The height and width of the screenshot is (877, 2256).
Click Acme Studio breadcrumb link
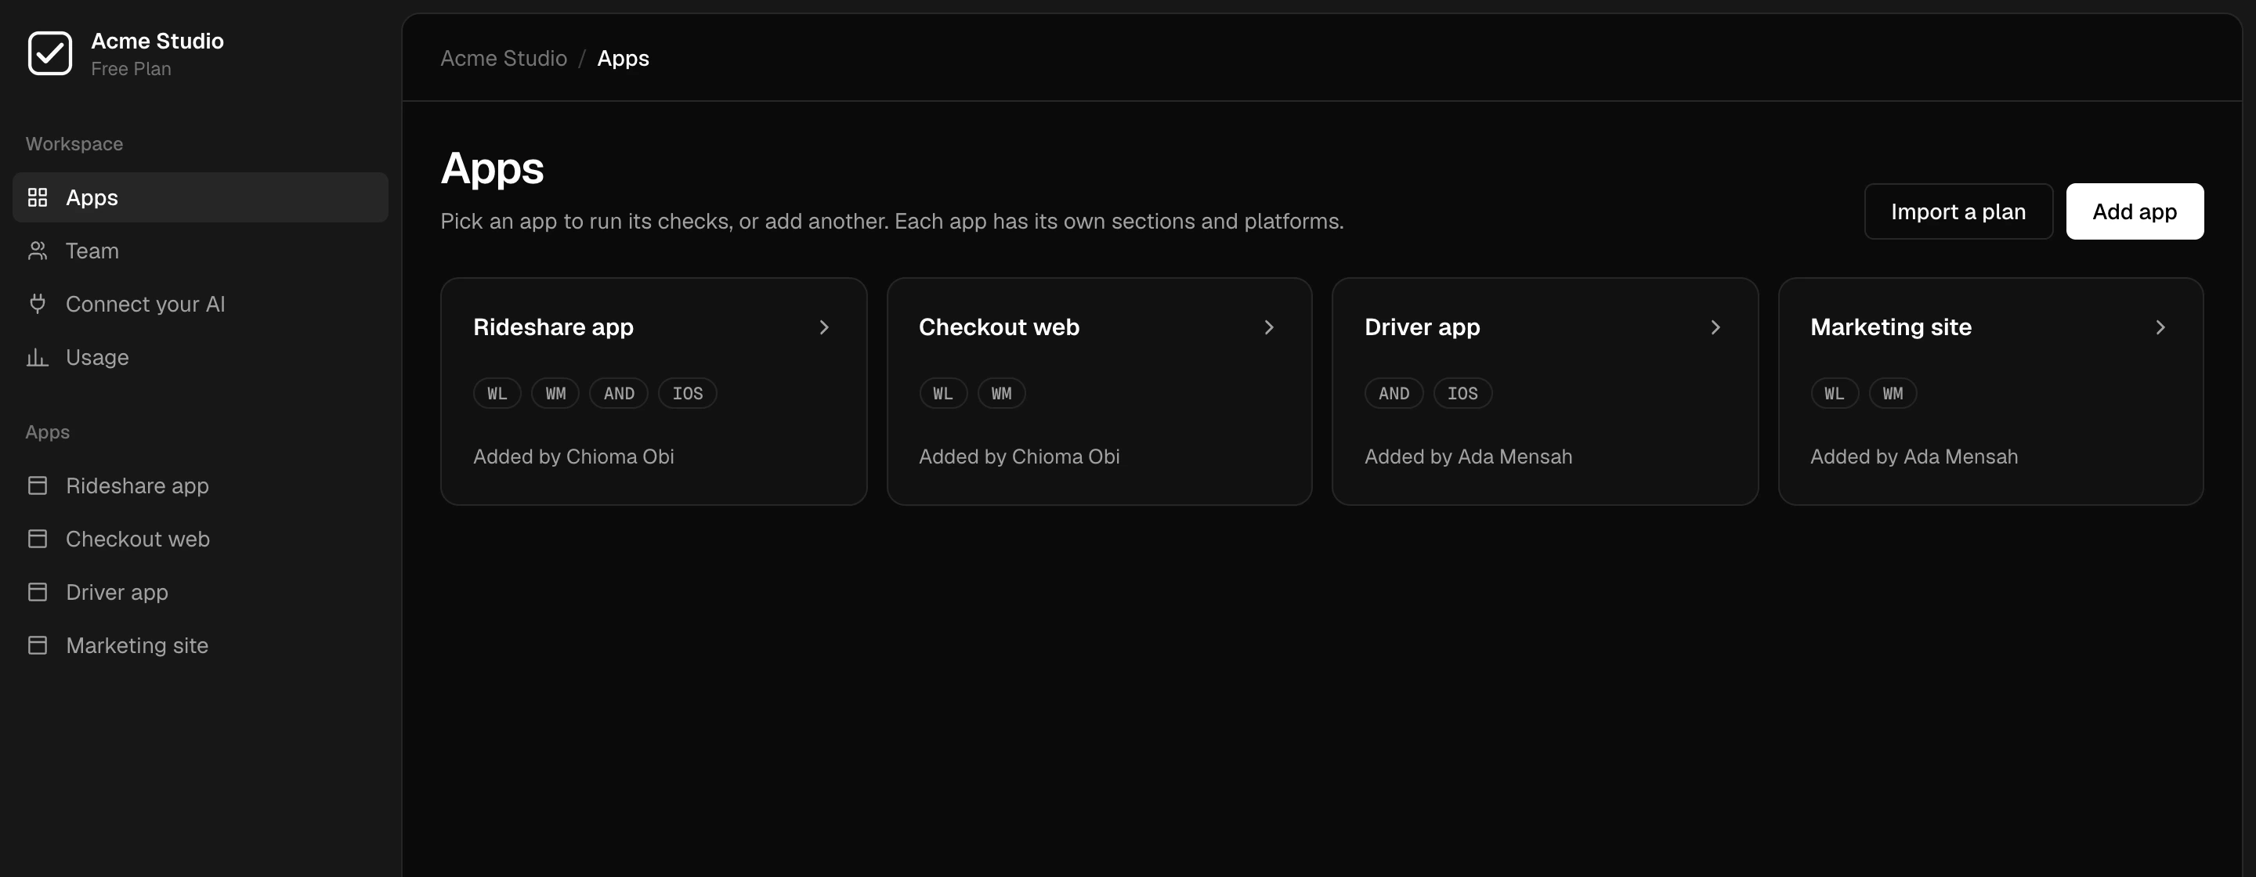click(504, 59)
